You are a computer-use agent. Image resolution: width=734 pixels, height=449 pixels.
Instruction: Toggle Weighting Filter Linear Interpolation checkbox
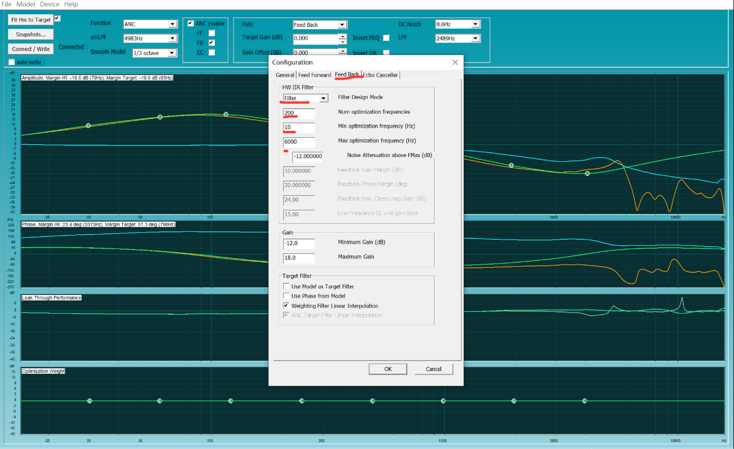pos(287,306)
